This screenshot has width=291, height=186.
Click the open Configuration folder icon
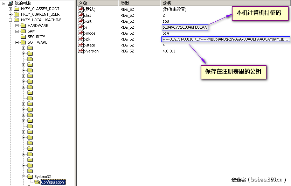pos(37,182)
